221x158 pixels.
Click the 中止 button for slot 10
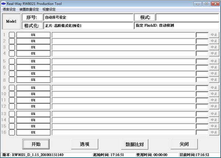(x=214, y=94)
